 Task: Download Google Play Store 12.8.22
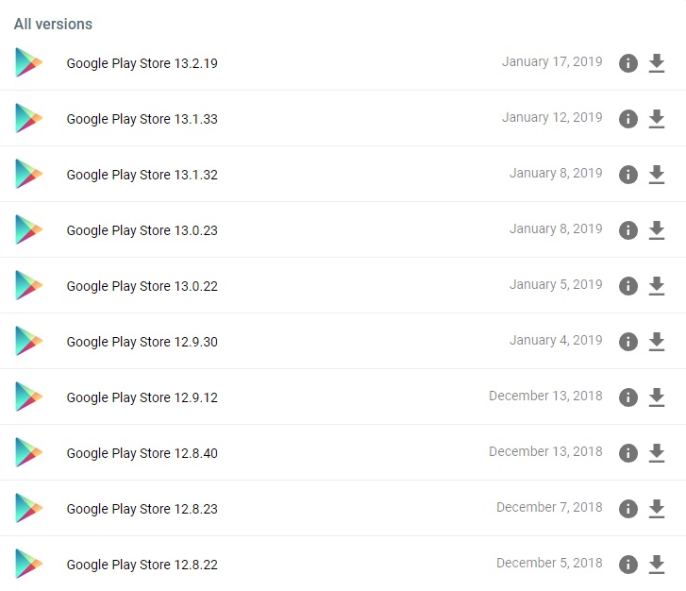(x=657, y=565)
